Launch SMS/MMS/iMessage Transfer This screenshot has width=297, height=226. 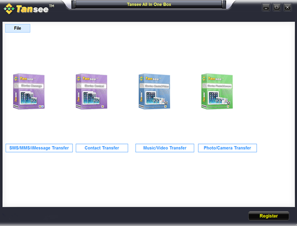39,148
